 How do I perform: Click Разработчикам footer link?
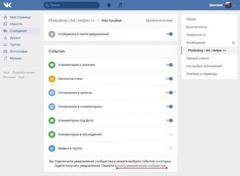[24, 72]
